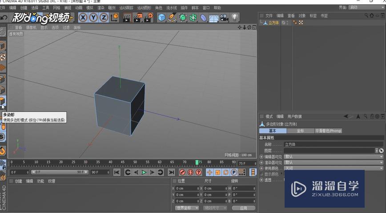Toggle Parameter P keyframing button

(234, 172)
